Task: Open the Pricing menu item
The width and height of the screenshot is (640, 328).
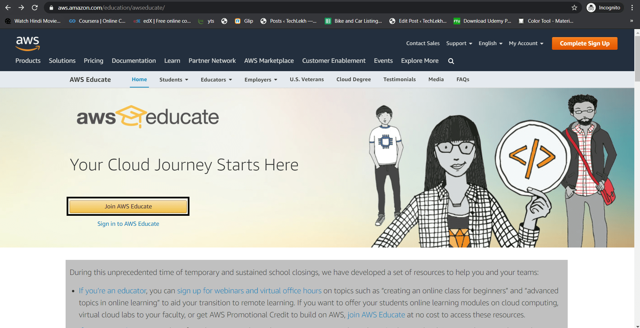Action: click(93, 60)
